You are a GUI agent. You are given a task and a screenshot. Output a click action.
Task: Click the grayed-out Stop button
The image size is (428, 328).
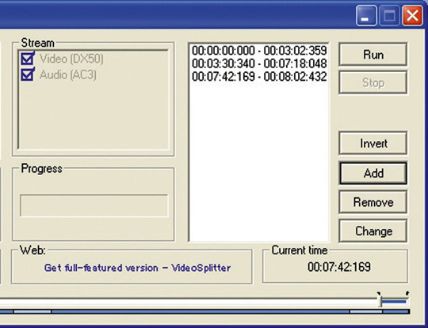(373, 82)
